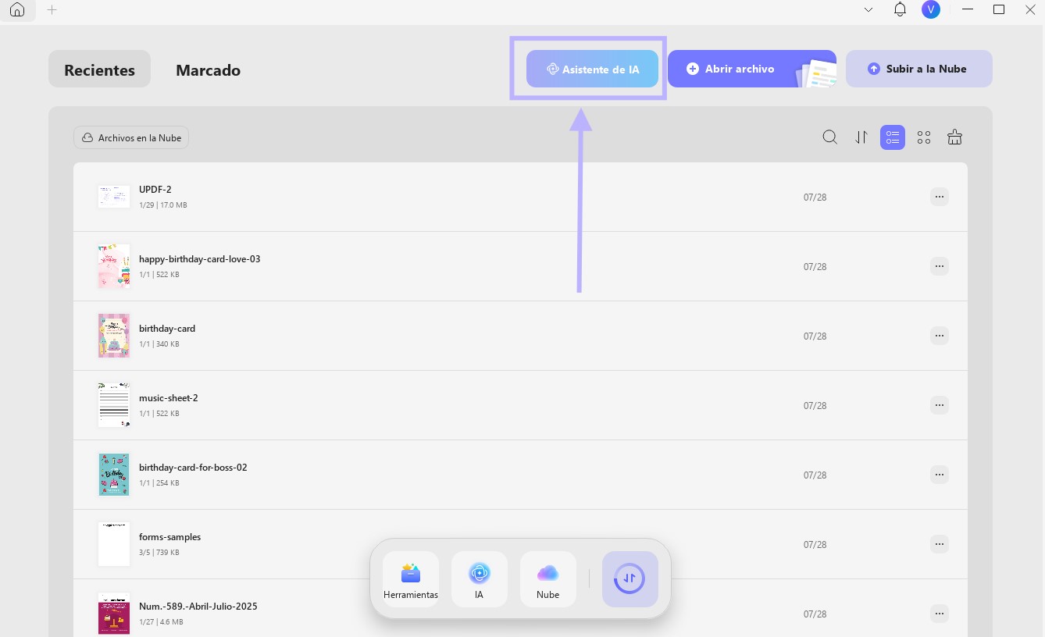Open IA in the floating dock

pos(480,579)
